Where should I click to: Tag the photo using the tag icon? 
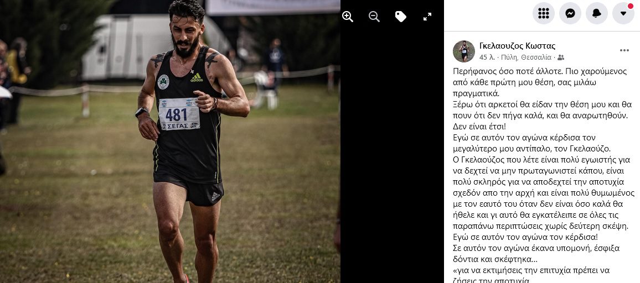[x=400, y=17]
